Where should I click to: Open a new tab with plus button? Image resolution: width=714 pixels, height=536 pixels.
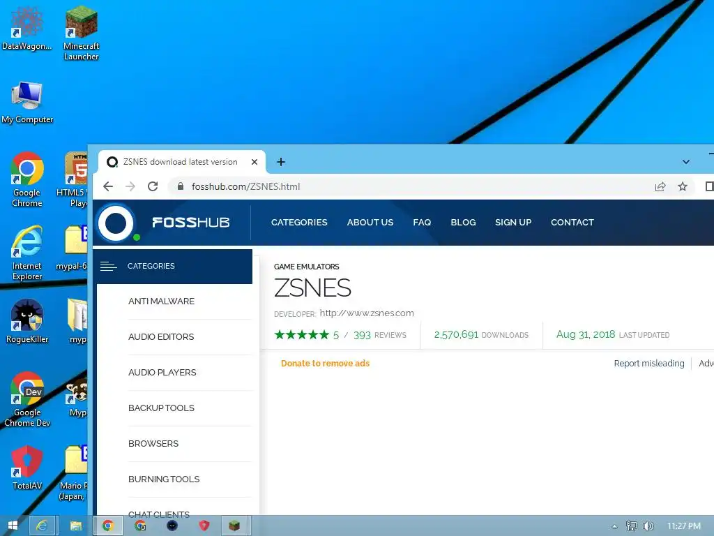point(281,162)
